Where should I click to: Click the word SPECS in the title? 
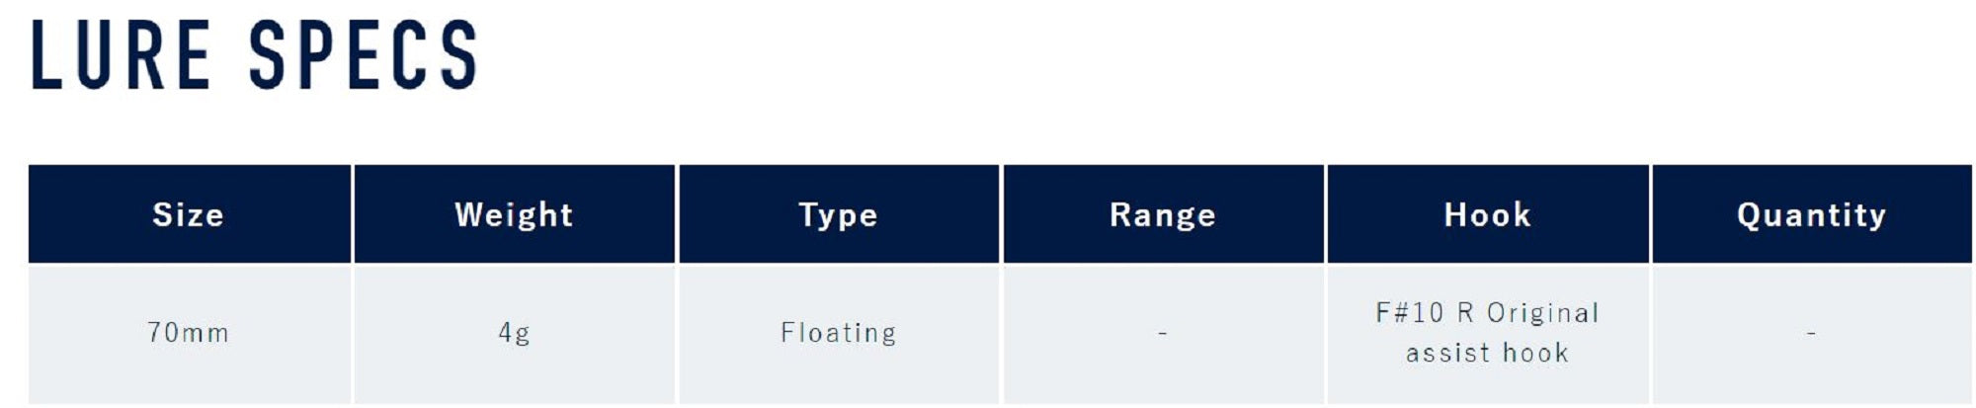coord(363,56)
